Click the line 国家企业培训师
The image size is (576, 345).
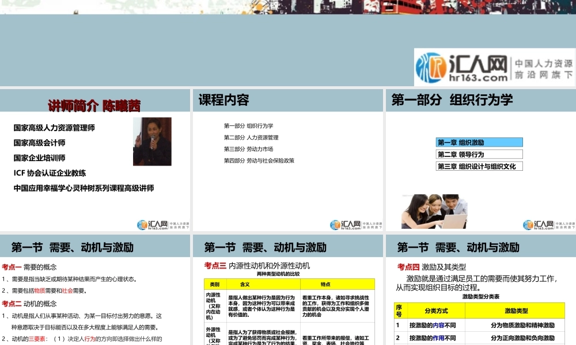(x=39, y=158)
